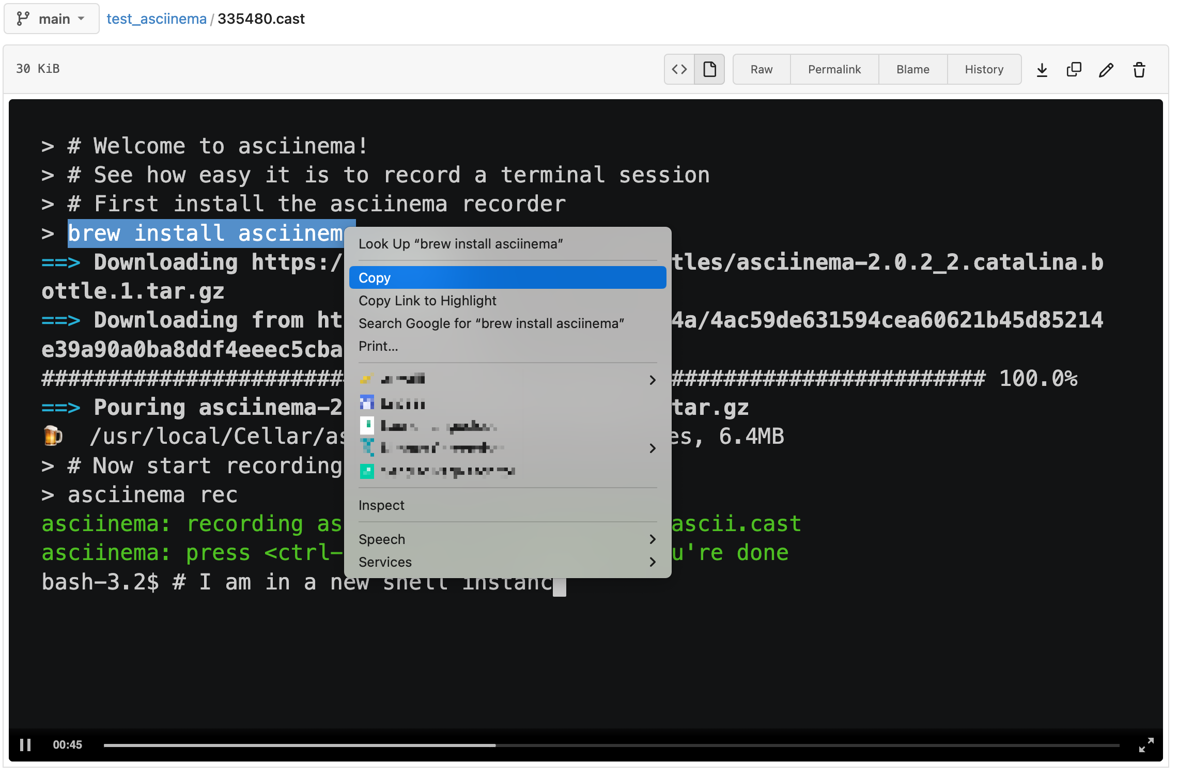Choose Print... from context menu
Viewport: 1178px width, 777px height.
point(507,346)
